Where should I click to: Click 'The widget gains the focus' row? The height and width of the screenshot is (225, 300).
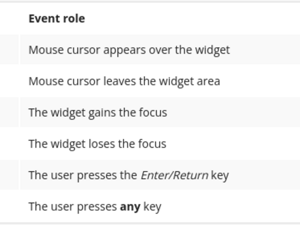[x=160, y=112]
